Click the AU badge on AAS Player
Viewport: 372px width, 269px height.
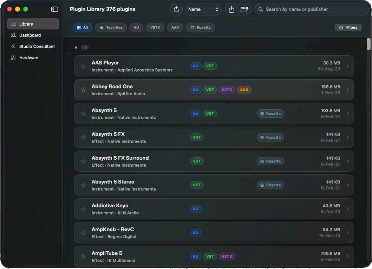(x=196, y=66)
